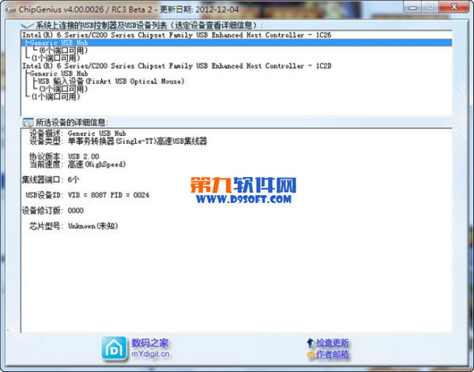Click the 集线器端口 6个 line

point(51,180)
